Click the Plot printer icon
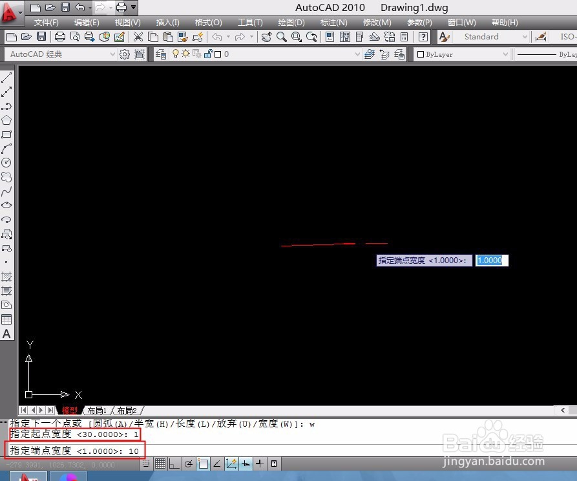 pos(59,36)
